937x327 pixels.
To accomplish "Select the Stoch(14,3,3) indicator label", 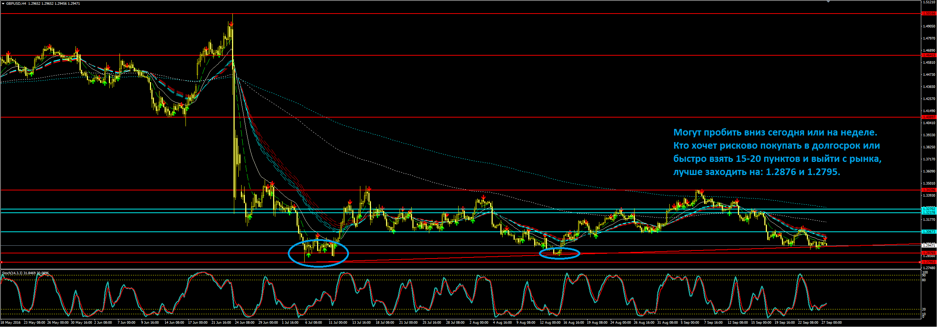I will (12, 273).
